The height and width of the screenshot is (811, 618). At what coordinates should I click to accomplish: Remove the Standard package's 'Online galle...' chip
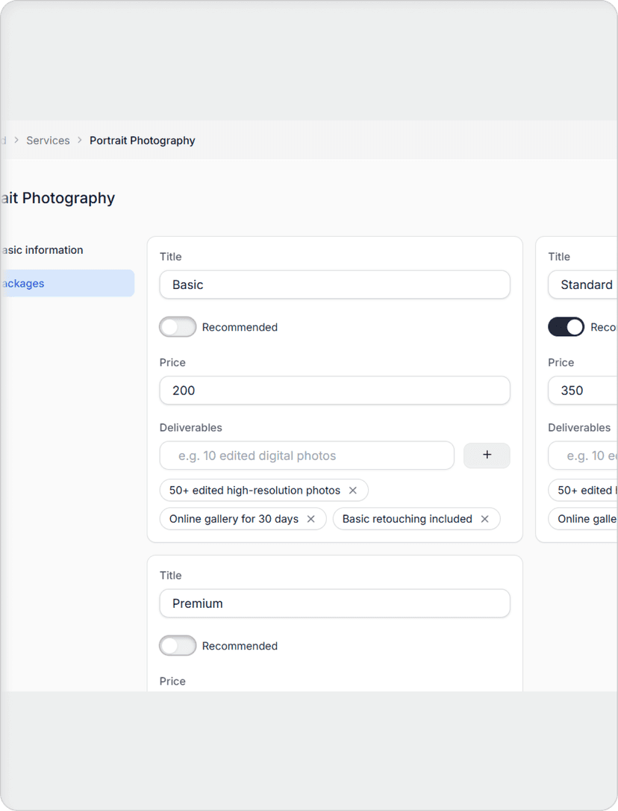click(590, 518)
